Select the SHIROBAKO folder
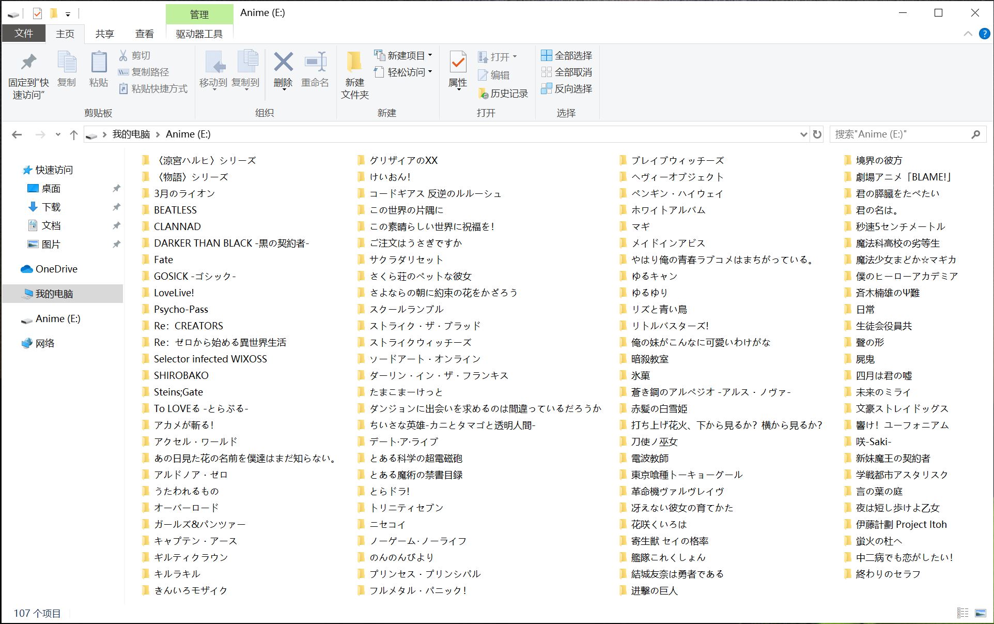Image resolution: width=994 pixels, height=624 pixels. tap(175, 375)
